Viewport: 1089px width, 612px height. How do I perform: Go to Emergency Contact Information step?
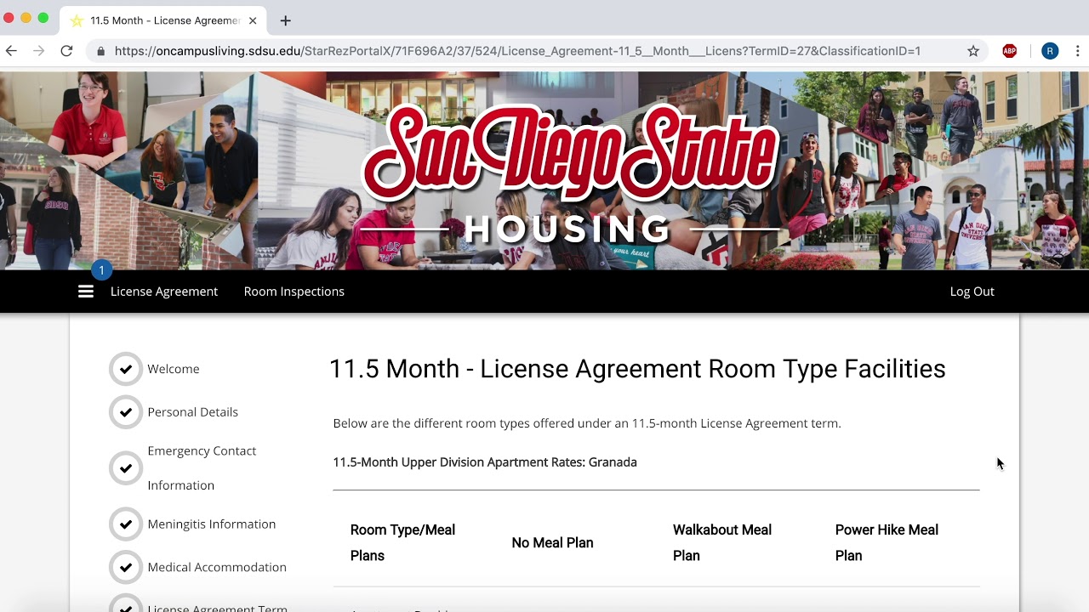[202, 468]
